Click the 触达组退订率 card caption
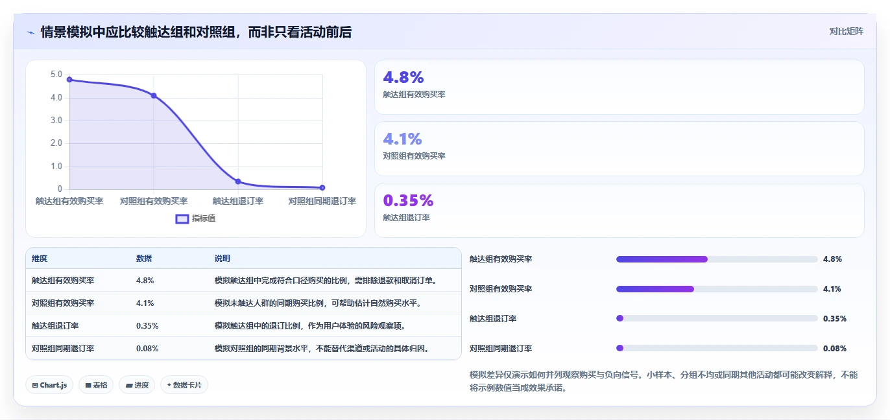 [407, 217]
